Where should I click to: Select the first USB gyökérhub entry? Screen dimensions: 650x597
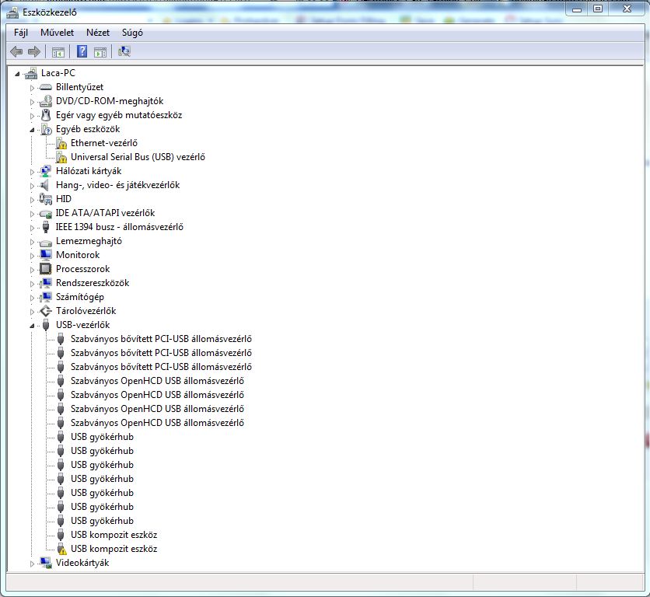point(103,437)
